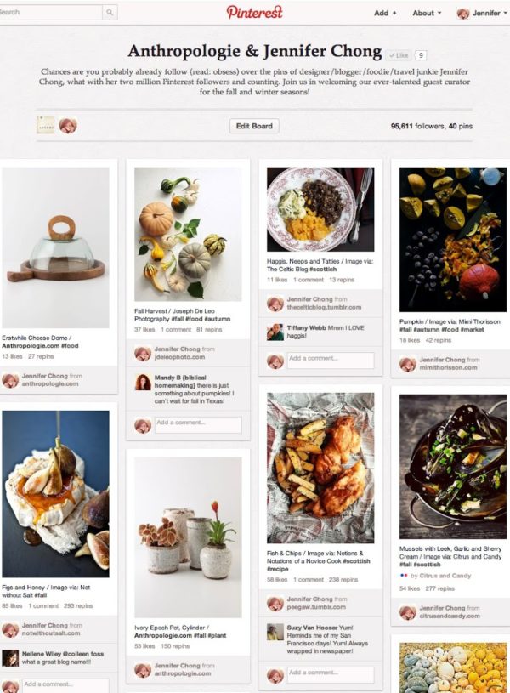Open the Fish & Chips pin image
Image resolution: width=510 pixels, height=693 pixels.
coord(320,468)
